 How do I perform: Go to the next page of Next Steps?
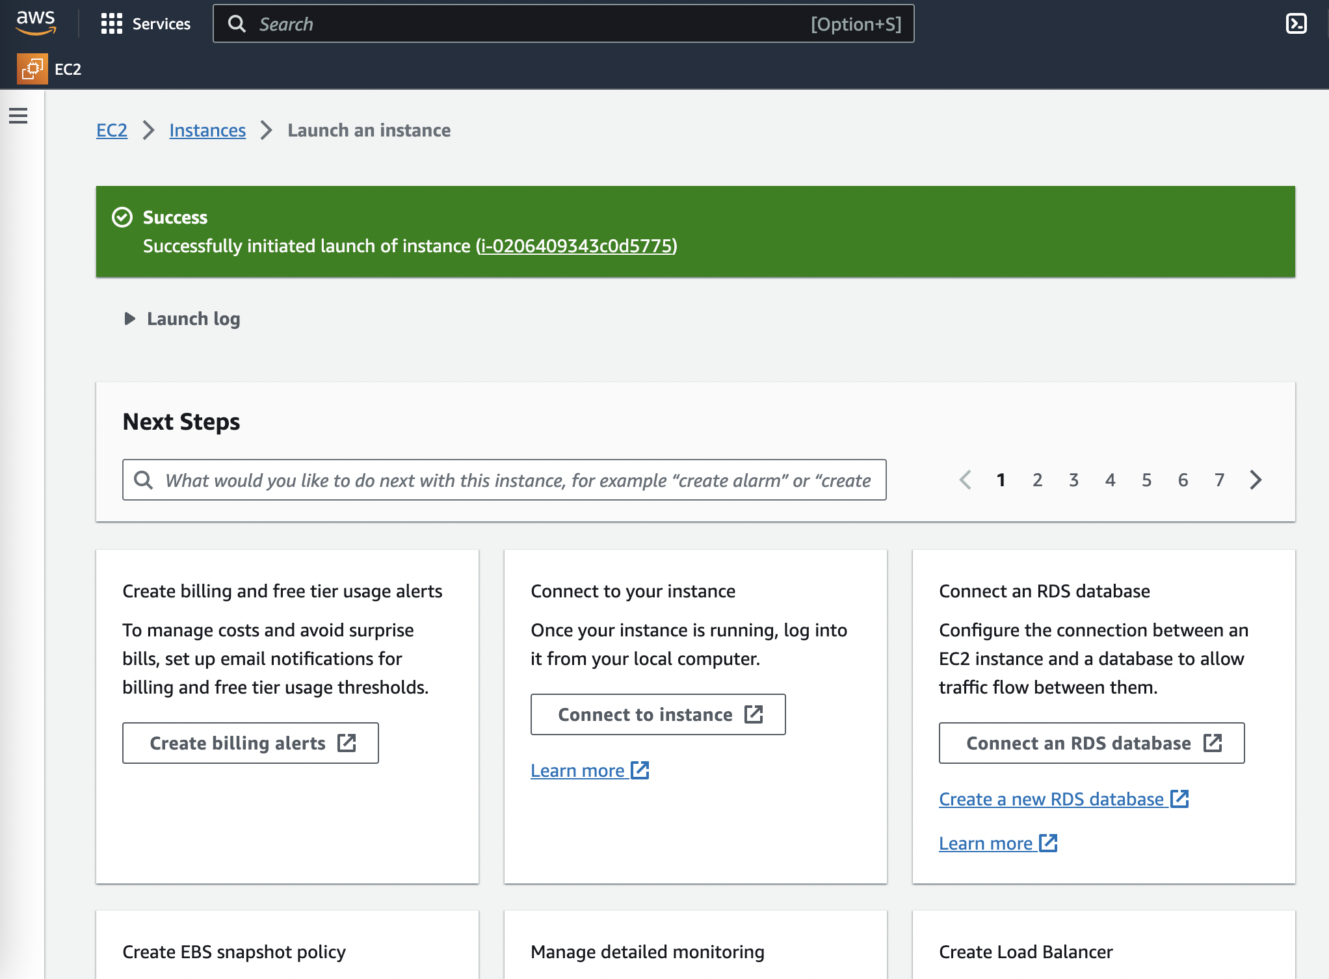[x=1256, y=480]
